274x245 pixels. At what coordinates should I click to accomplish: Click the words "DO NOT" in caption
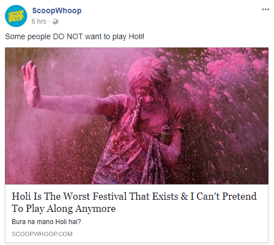(68, 36)
